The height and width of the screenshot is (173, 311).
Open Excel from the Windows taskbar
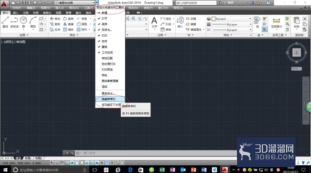(162, 170)
